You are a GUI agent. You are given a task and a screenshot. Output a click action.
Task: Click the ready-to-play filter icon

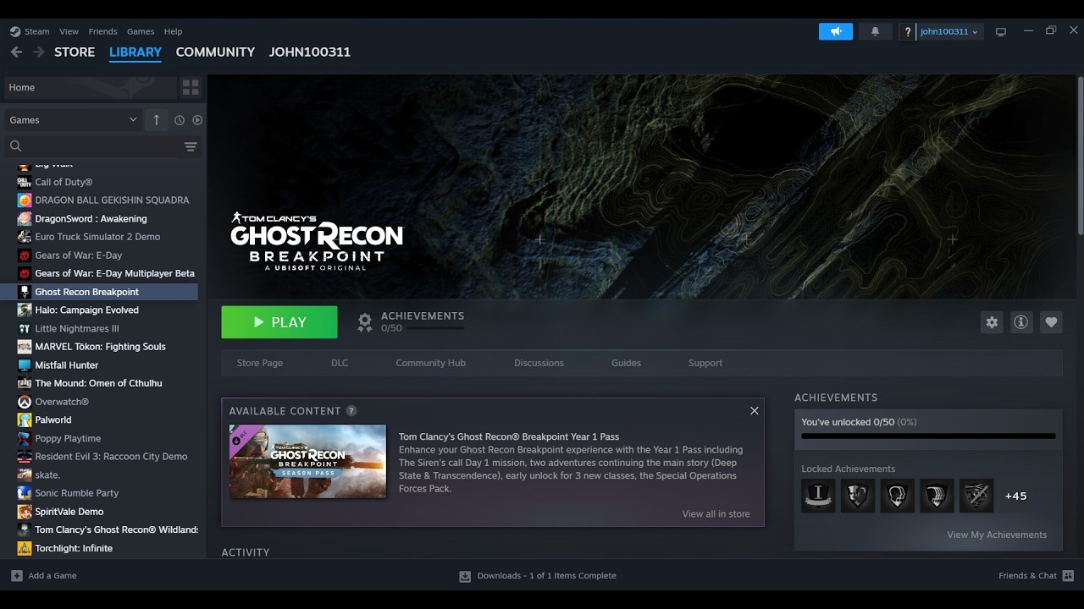[x=197, y=120]
